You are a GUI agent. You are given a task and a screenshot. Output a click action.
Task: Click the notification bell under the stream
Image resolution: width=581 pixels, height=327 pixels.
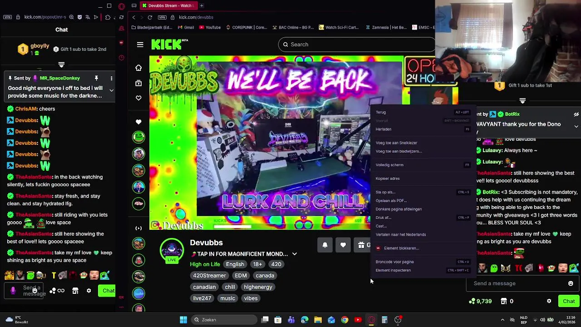pyautogui.click(x=325, y=245)
